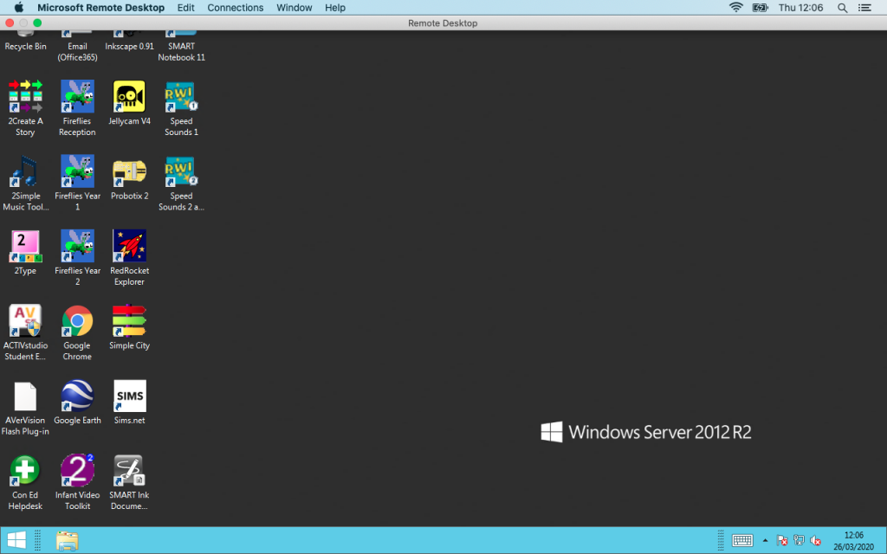
Task: Select the Speed Sounds 2 shortcut
Action: [182, 184]
